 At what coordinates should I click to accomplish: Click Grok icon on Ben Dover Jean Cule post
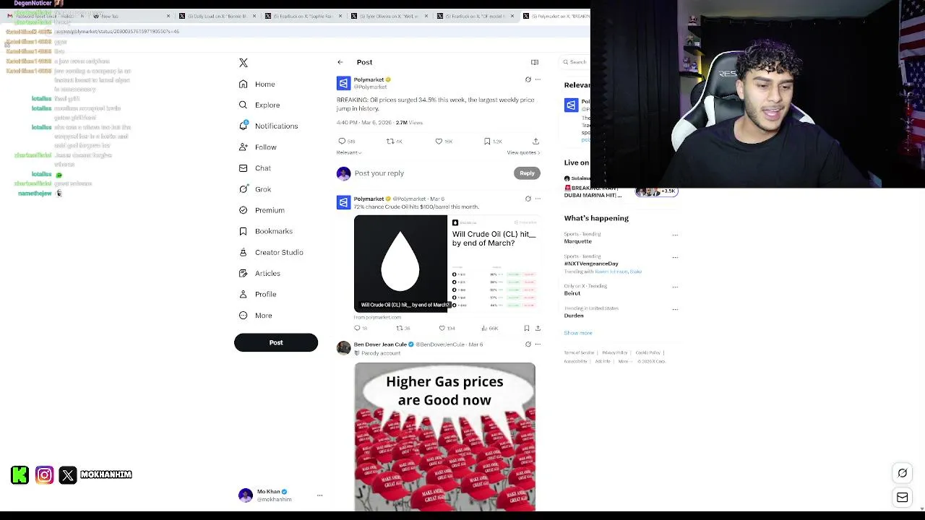528,344
